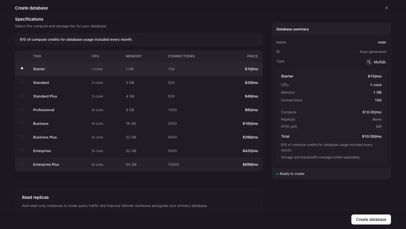This screenshot has height=229, width=406.
Task: Click the 1000 connections value
Action: [172, 110]
